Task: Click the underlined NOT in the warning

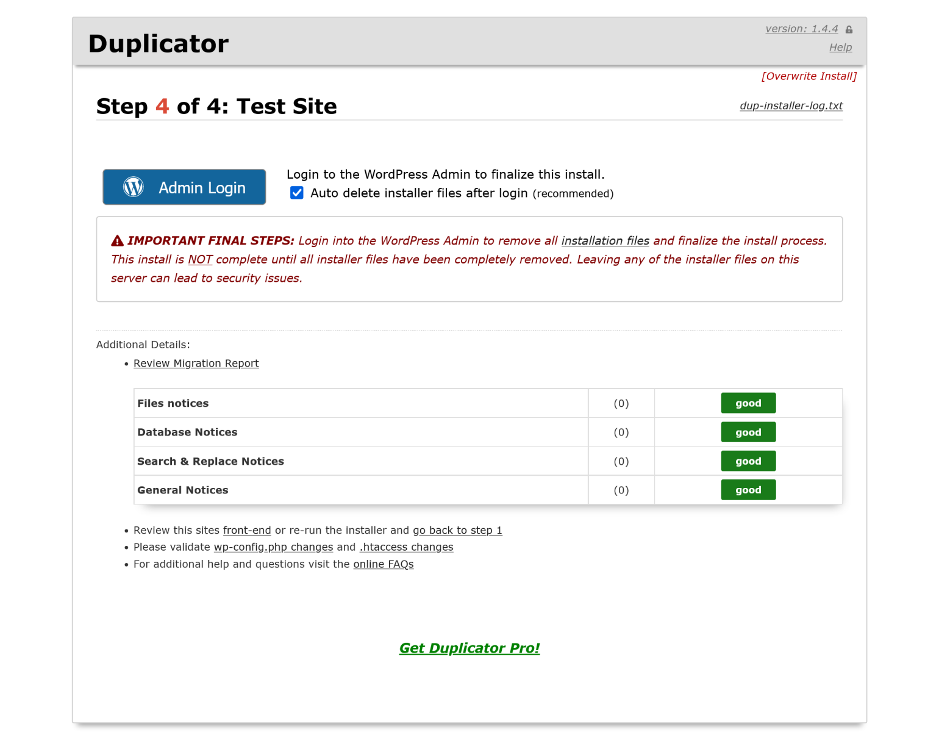Action: [x=200, y=260]
